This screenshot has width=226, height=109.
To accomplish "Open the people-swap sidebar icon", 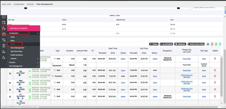I will tap(4, 40).
